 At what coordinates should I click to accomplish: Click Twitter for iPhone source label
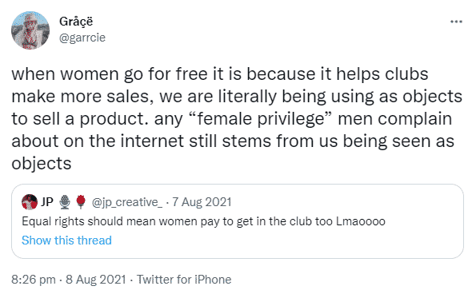pos(184,280)
